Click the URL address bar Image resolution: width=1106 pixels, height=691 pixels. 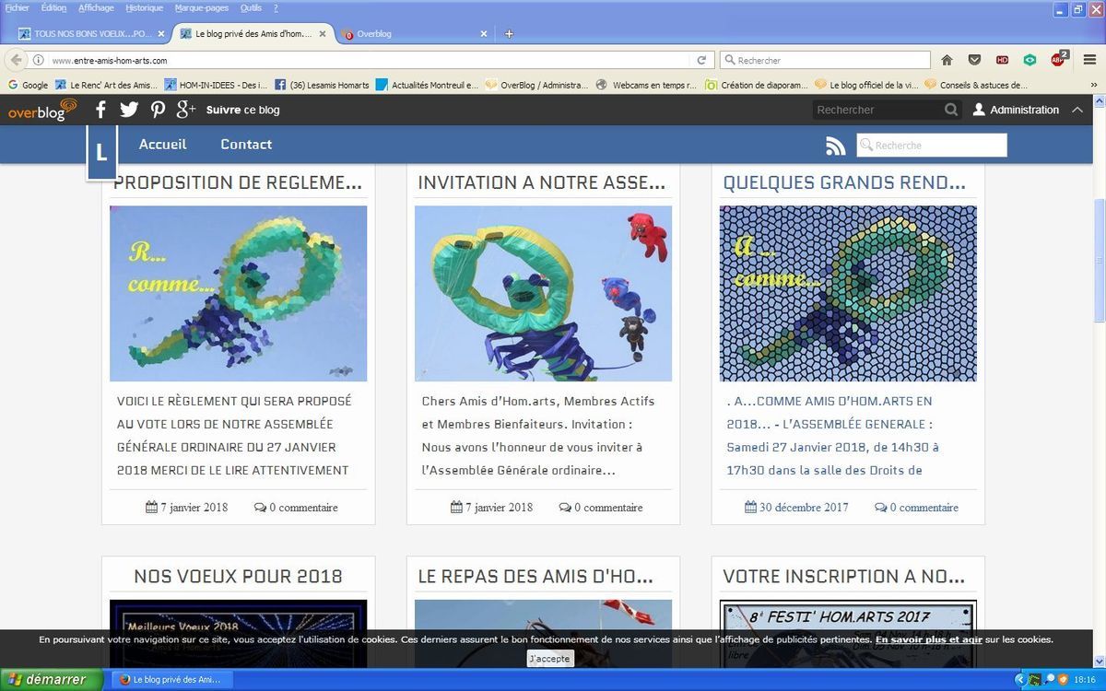[x=369, y=60]
